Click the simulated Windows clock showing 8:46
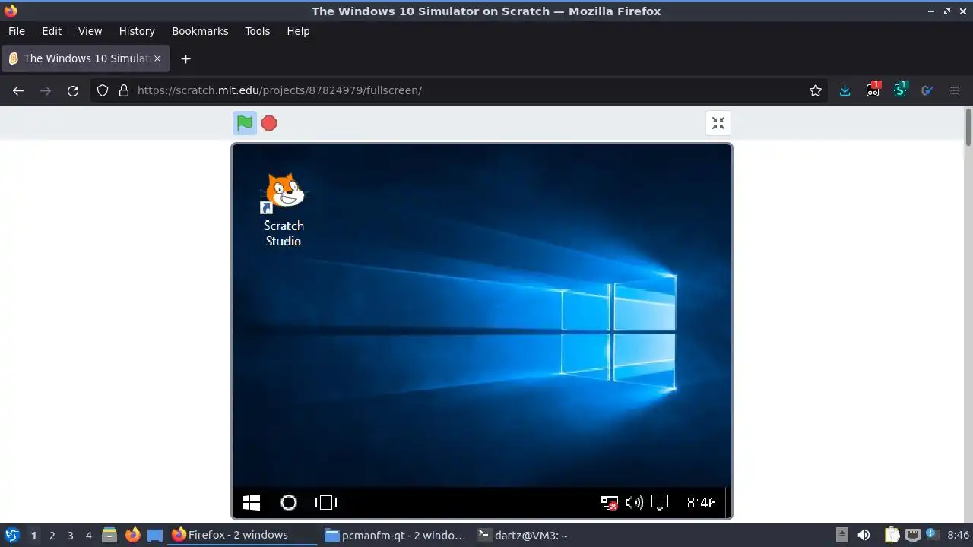This screenshot has width=973, height=547. (x=701, y=502)
